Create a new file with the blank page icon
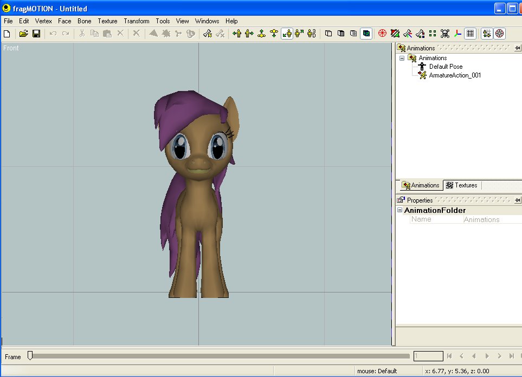 point(7,34)
